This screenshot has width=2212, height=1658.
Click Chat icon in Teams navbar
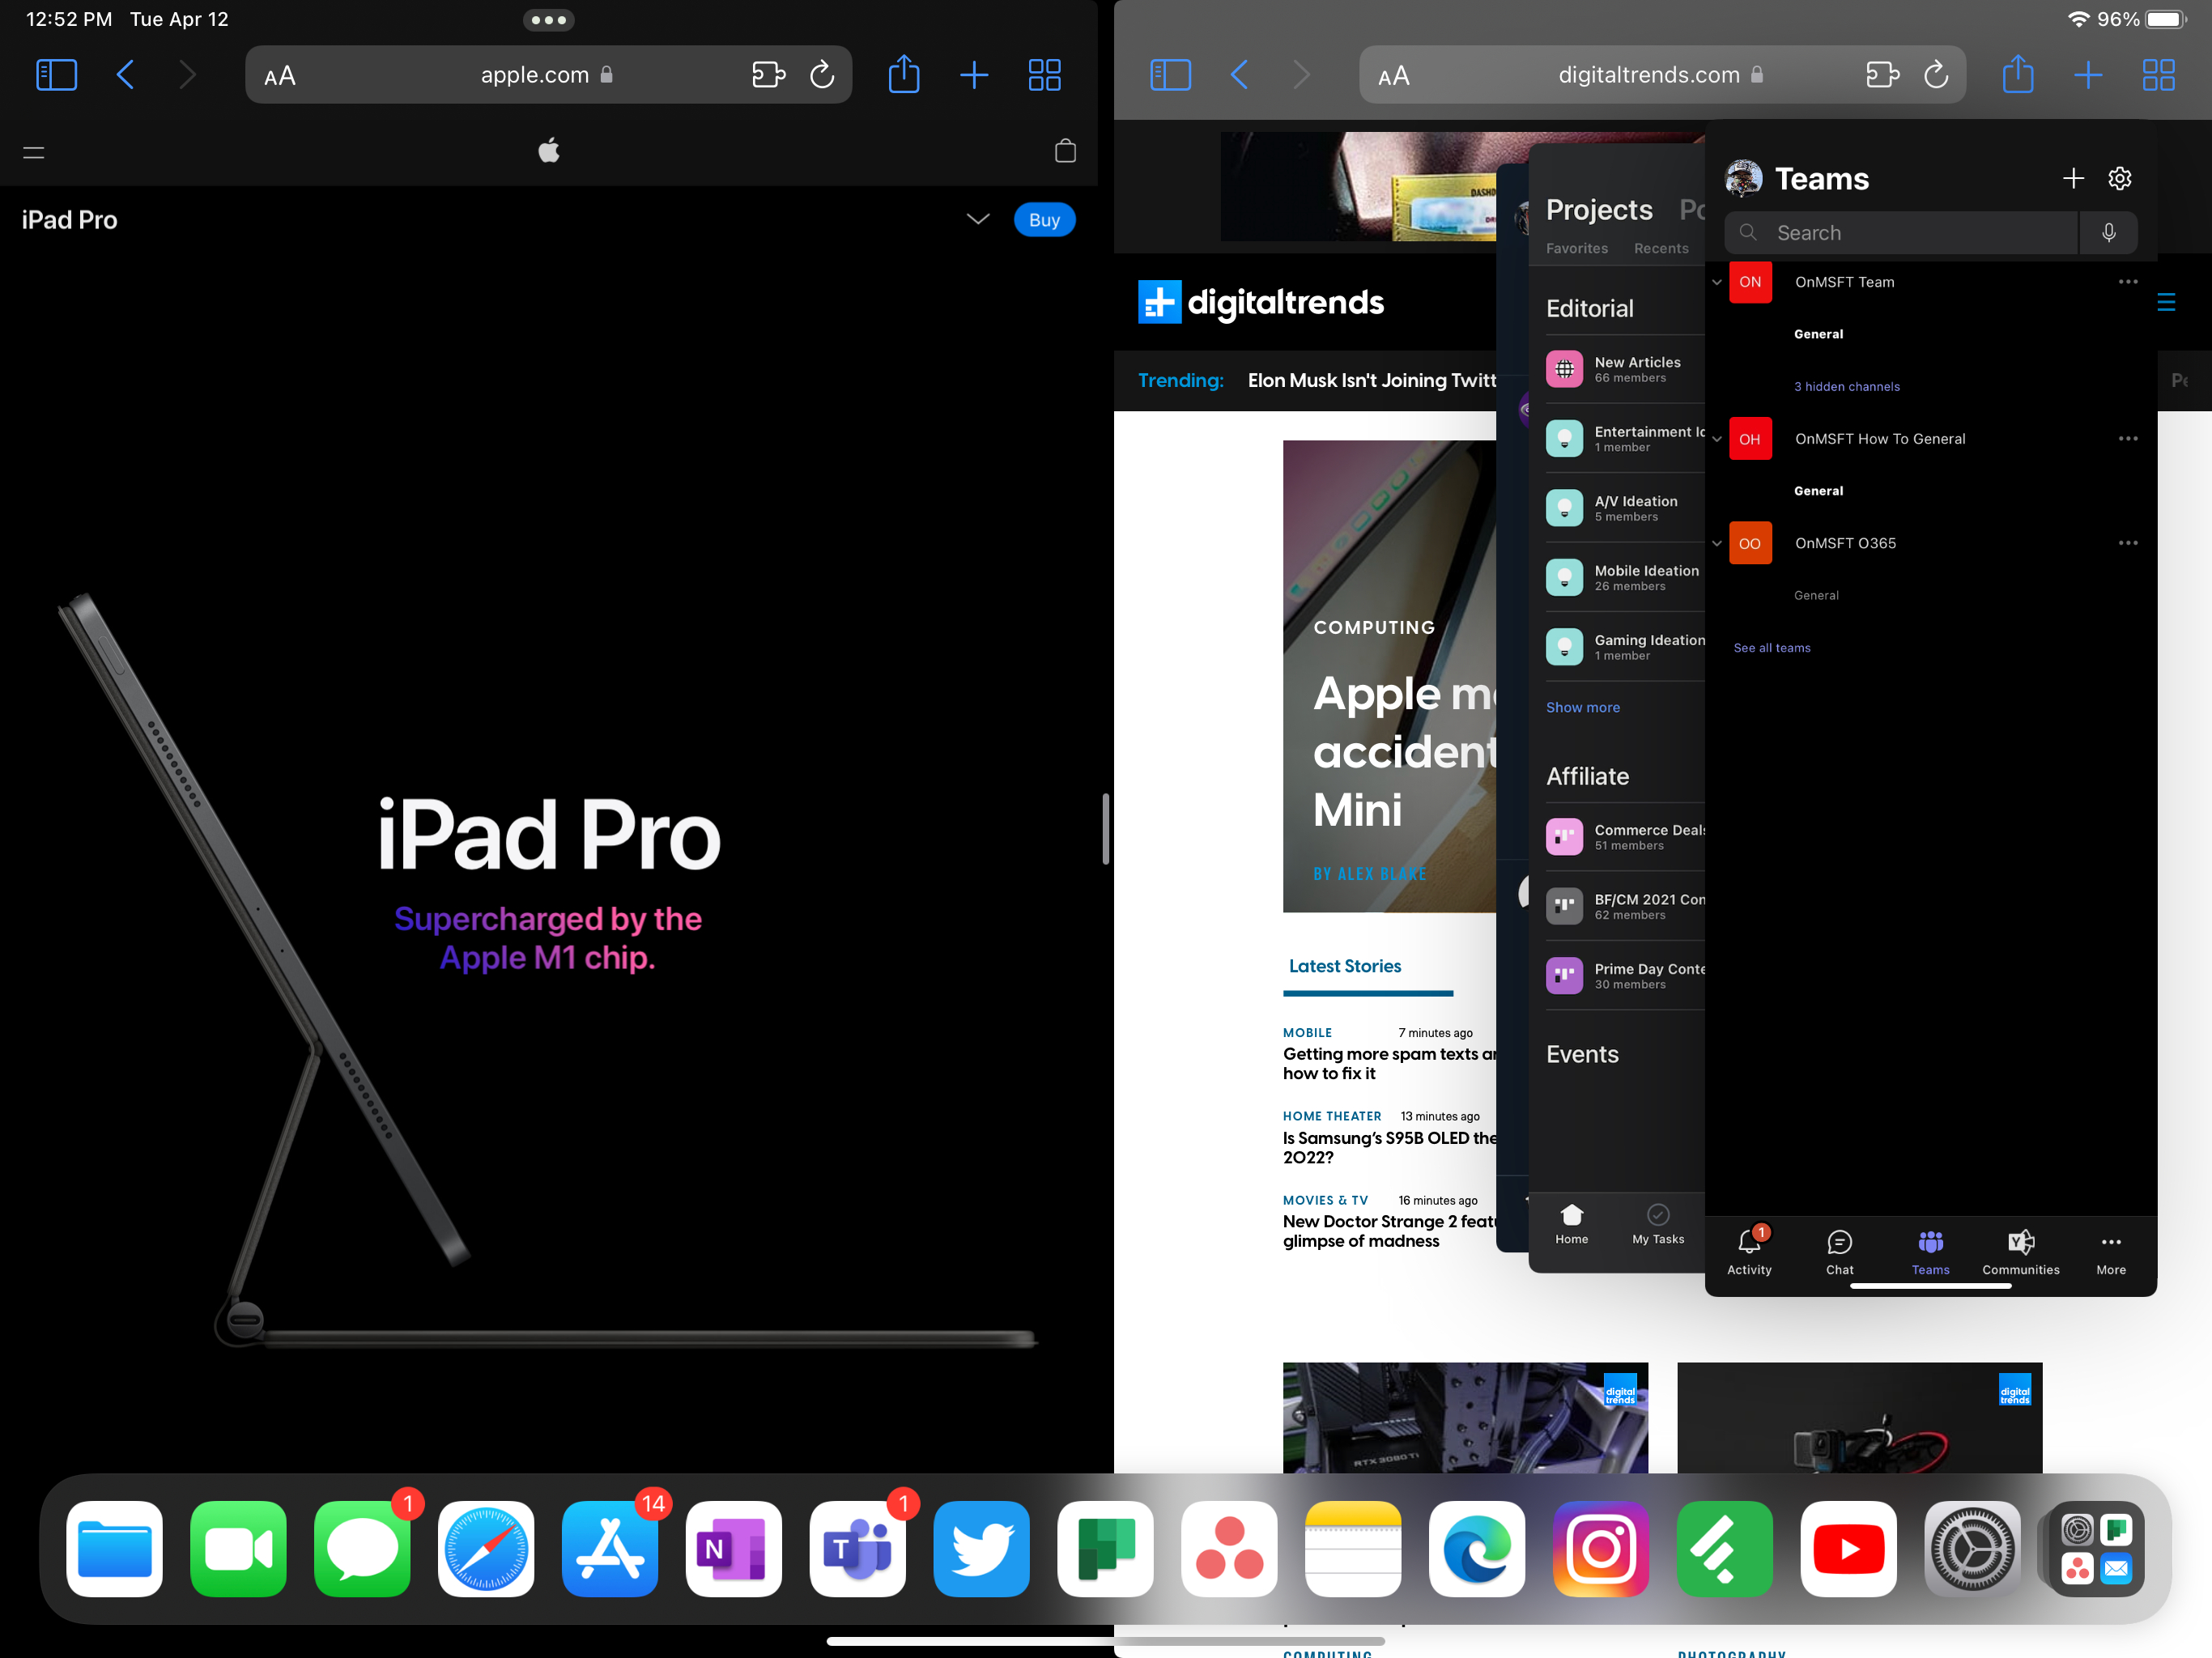(1840, 1242)
